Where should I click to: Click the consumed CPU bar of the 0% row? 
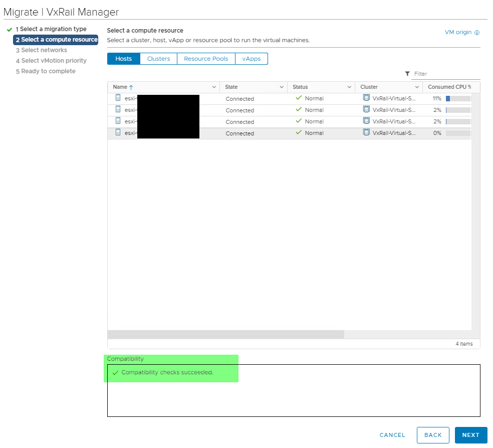458,133
